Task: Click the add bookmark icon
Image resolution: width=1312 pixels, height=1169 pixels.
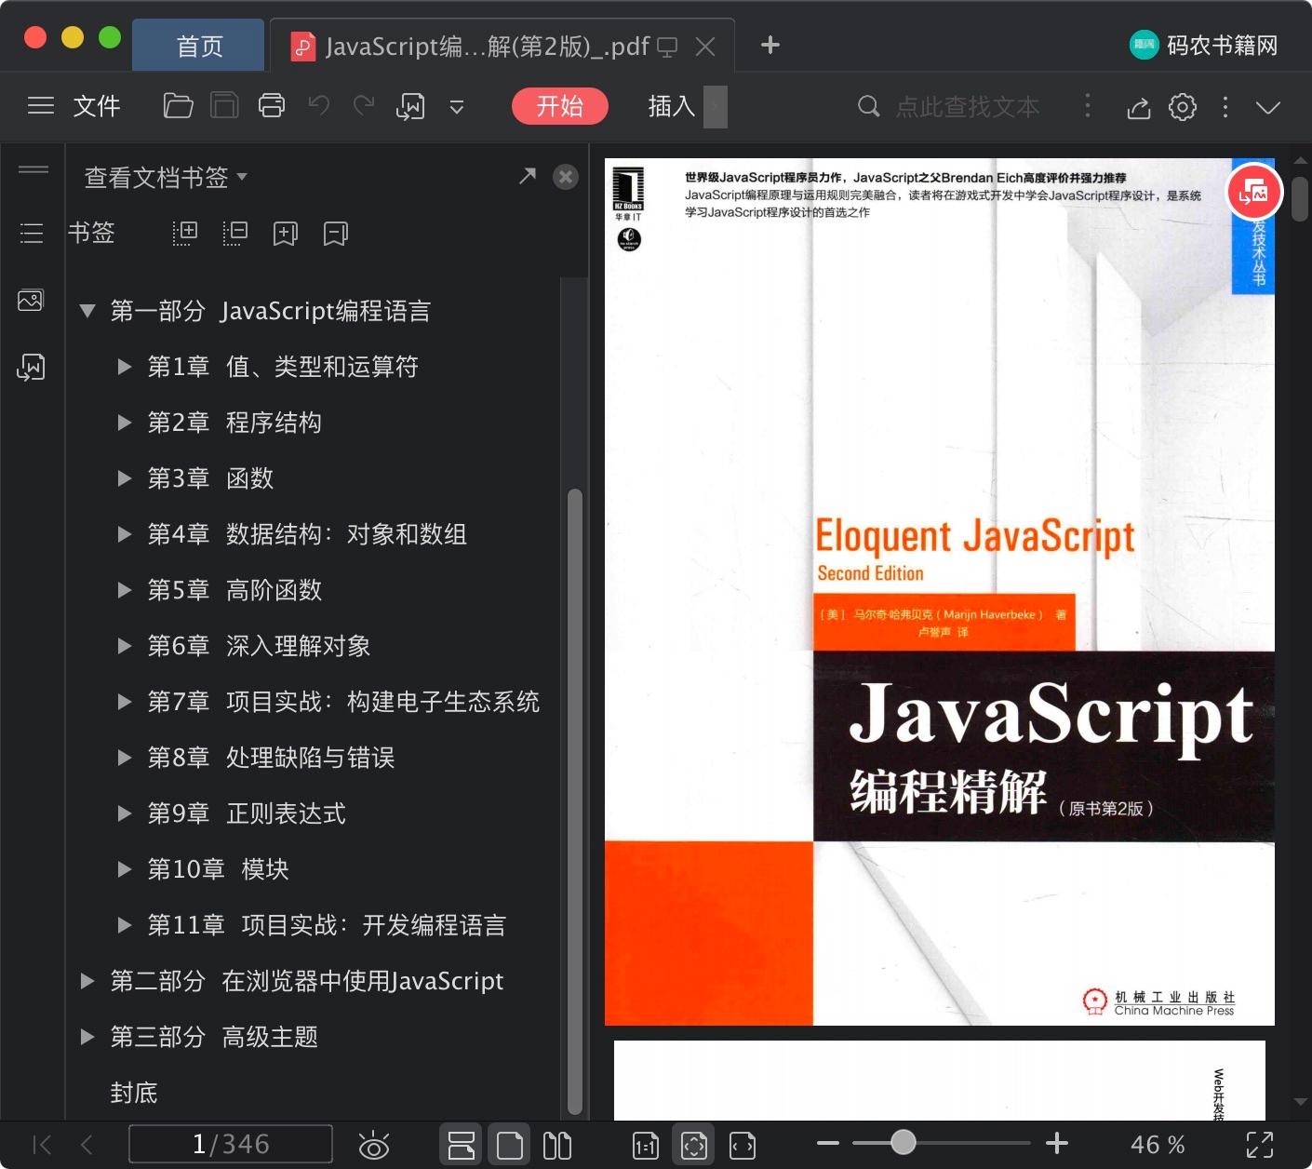Action: [x=286, y=233]
